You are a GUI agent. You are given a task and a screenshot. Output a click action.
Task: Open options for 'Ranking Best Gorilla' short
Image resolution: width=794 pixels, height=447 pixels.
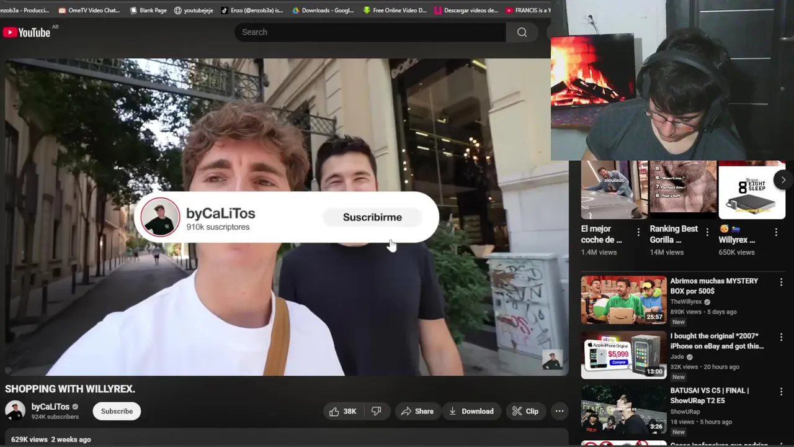(707, 232)
